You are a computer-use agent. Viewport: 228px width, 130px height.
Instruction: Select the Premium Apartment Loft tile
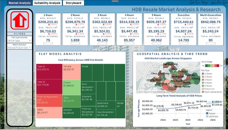point(49,101)
